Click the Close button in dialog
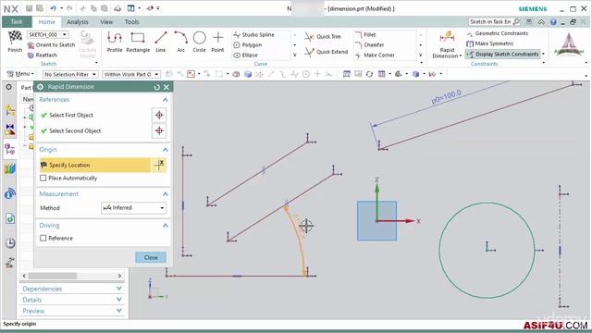 tap(151, 257)
